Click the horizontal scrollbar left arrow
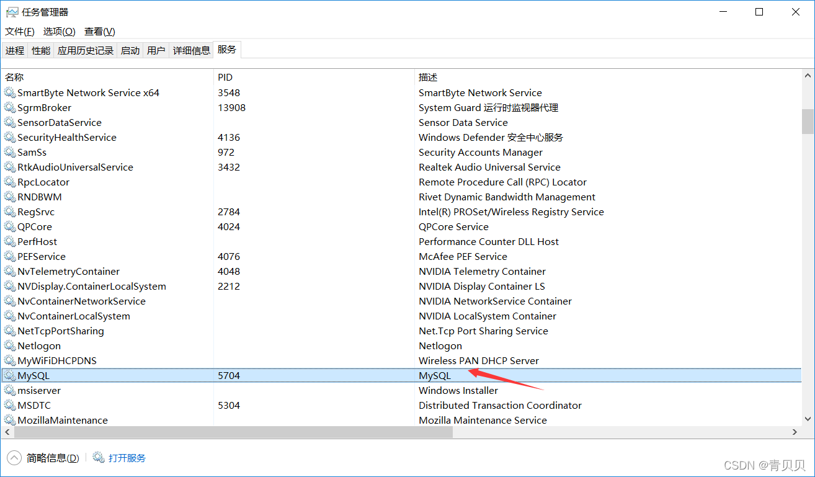Screen dimensions: 815x477 point(7,432)
